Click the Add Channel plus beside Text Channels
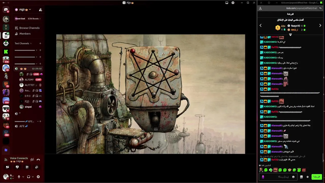 (x=40, y=43)
